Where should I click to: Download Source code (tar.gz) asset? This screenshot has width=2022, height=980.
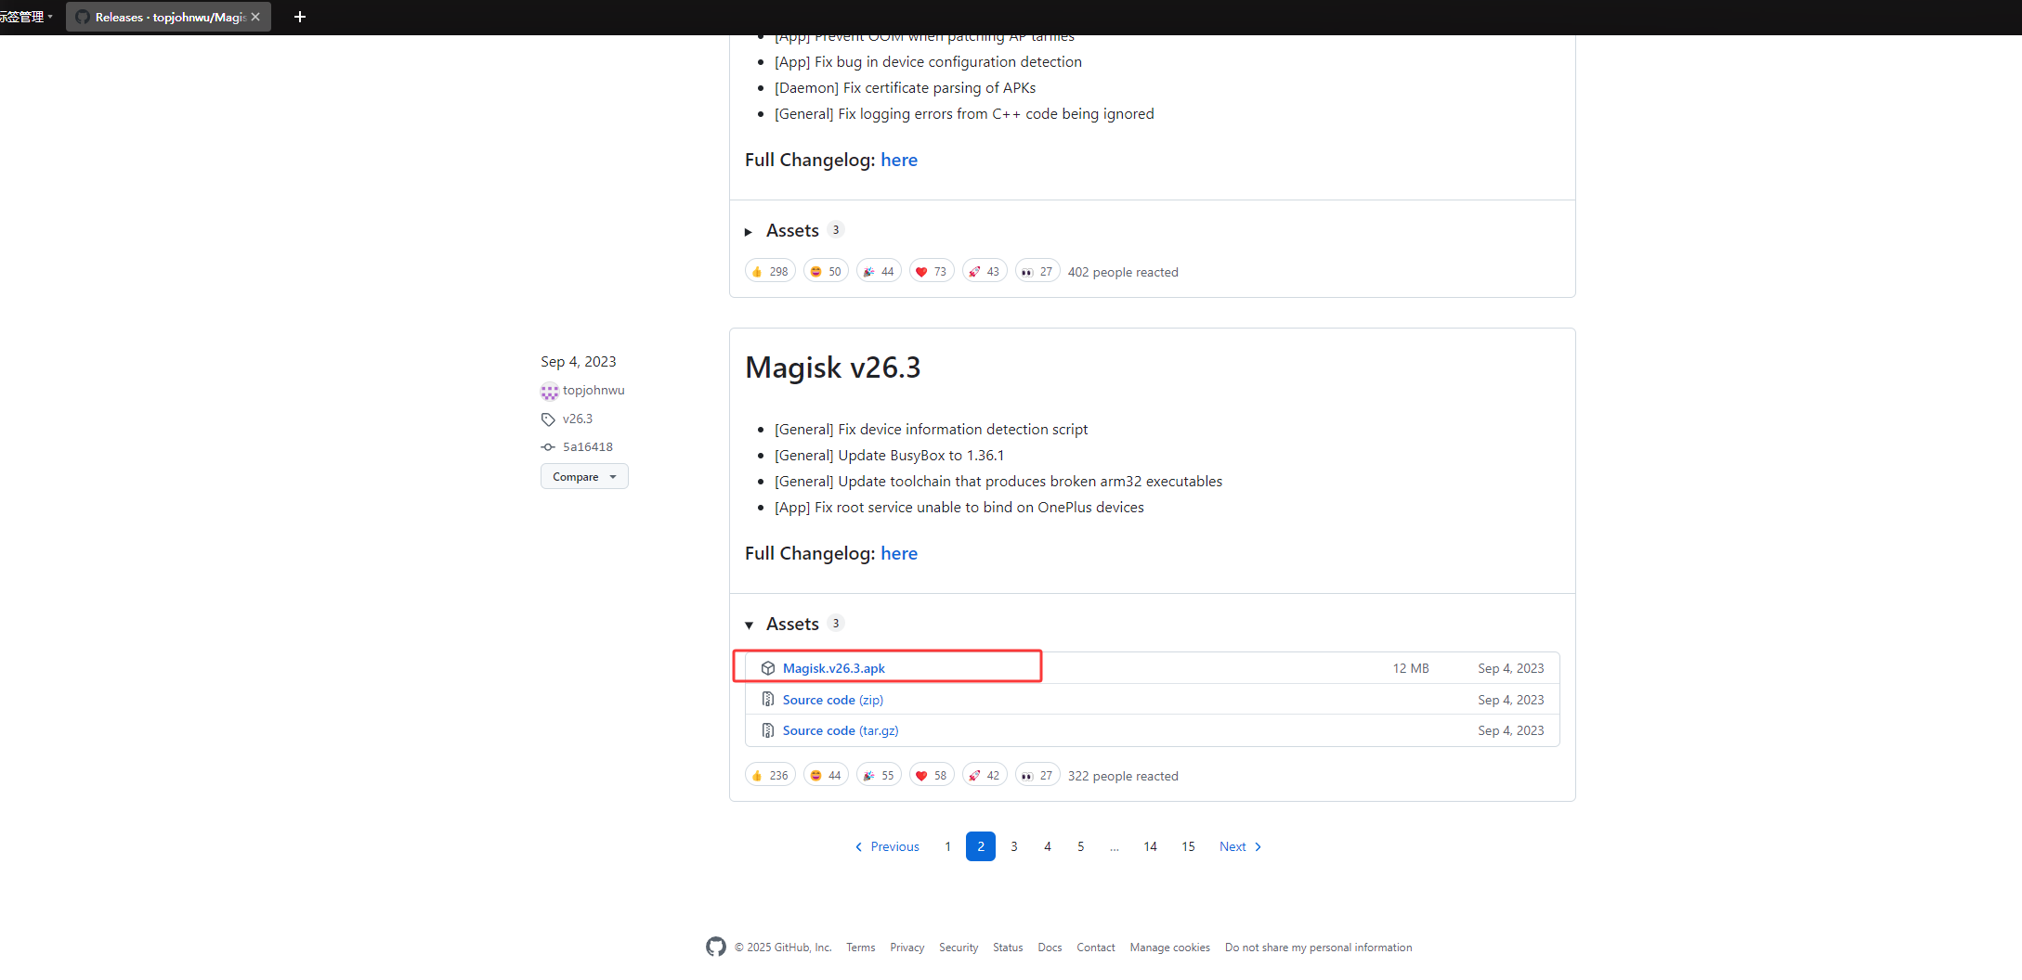[840, 730]
